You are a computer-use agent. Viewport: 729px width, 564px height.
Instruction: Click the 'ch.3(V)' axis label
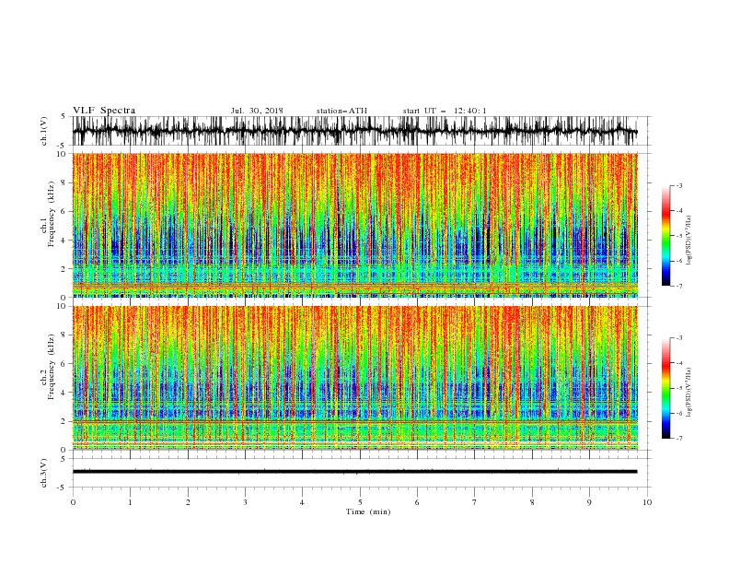pyautogui.click(x=44, y=473)
